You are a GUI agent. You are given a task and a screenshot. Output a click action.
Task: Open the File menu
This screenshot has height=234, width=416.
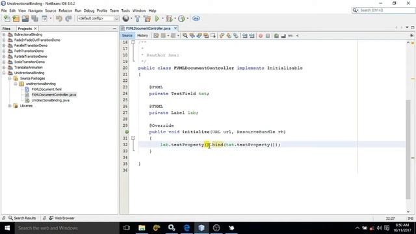pyautogui.click(x=4, y=10)
